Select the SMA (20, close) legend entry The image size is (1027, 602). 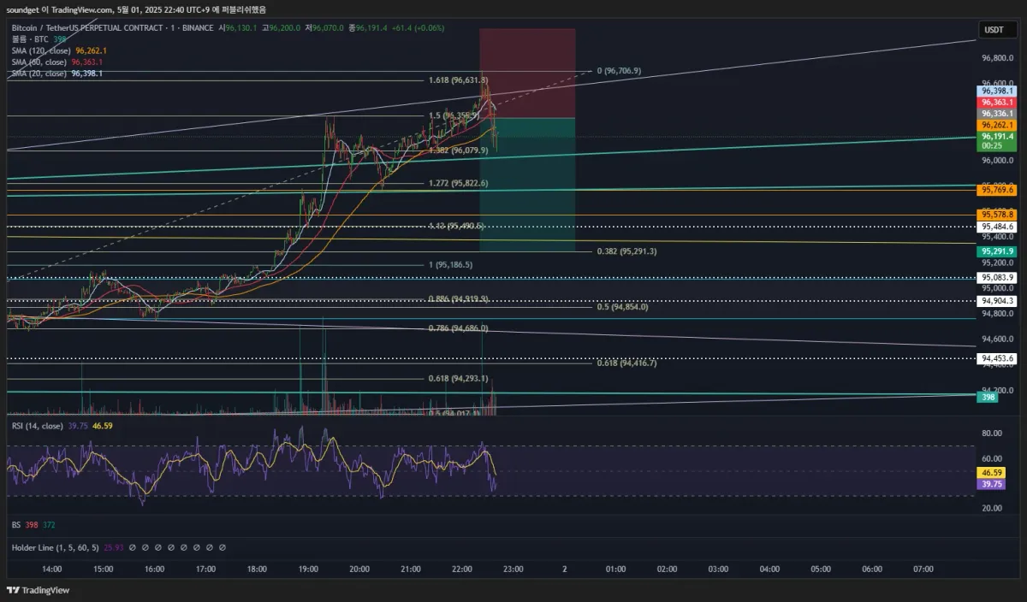(x=40, y=74)
